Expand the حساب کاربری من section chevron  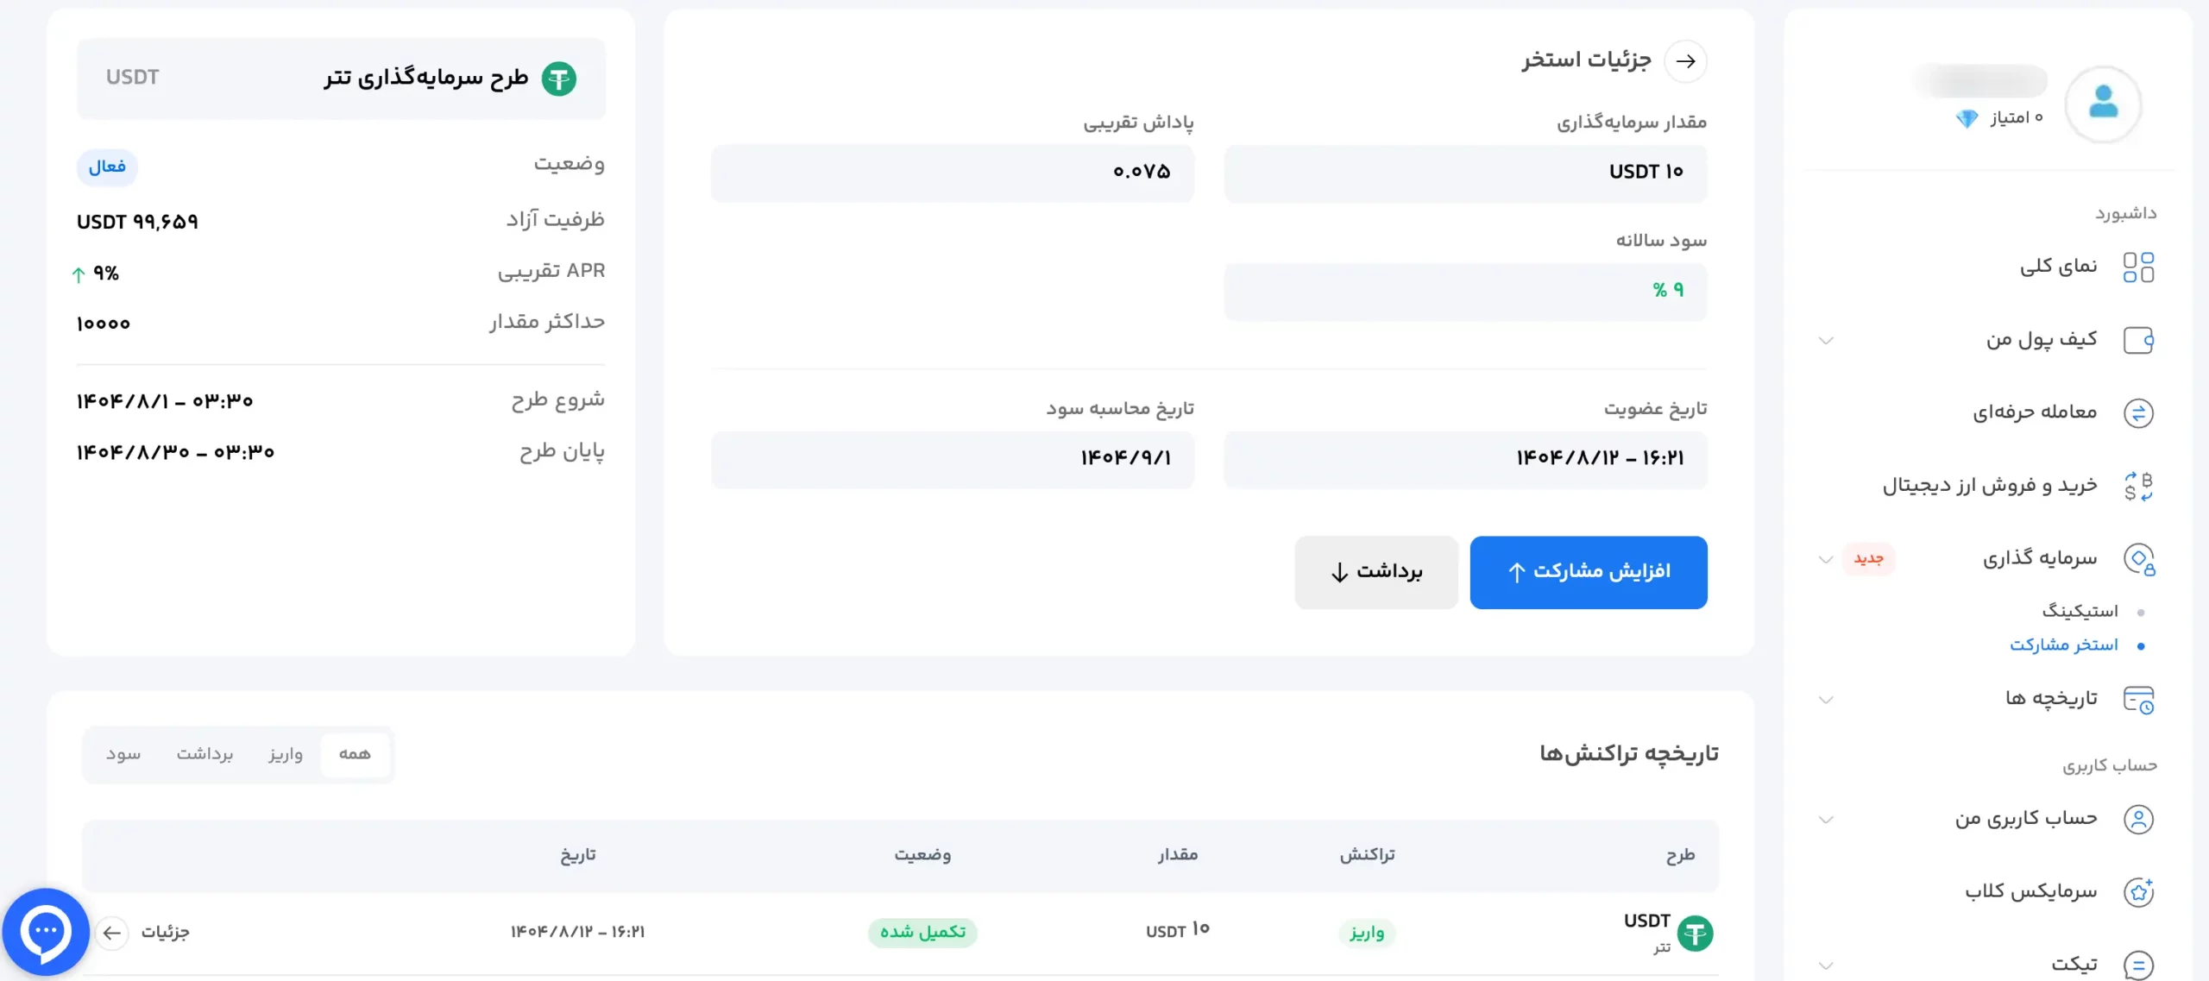click(1827, 818)
